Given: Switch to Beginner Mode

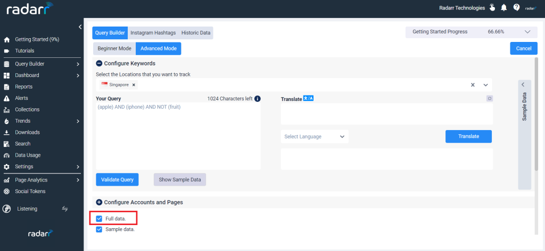Looking at the screenshot, I should coord(114,48).
